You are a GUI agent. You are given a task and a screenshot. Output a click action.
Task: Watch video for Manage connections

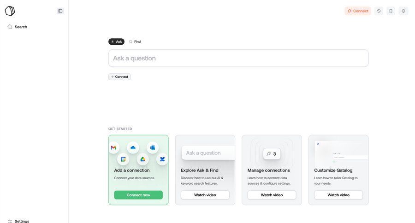pos(272,195)
